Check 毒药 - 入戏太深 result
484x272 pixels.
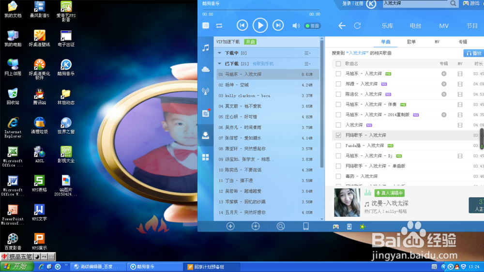click(x=338, y=176)
